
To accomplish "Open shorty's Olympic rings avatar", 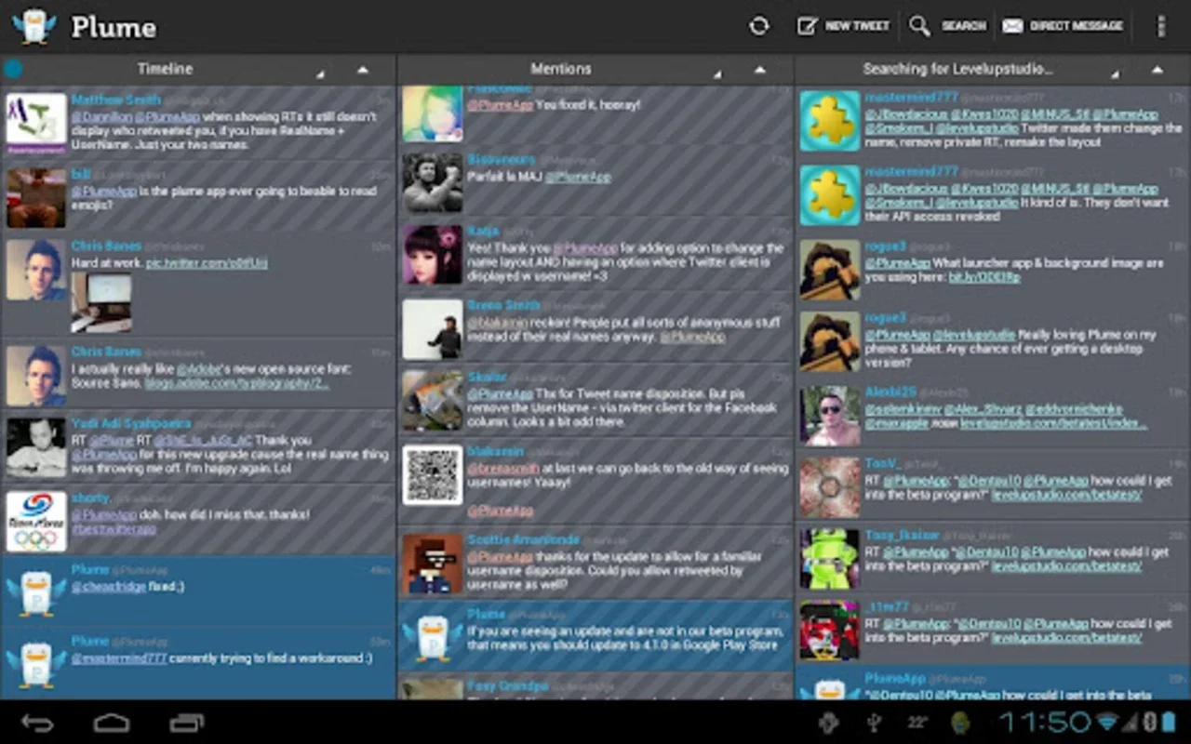I will coord(36,522).
